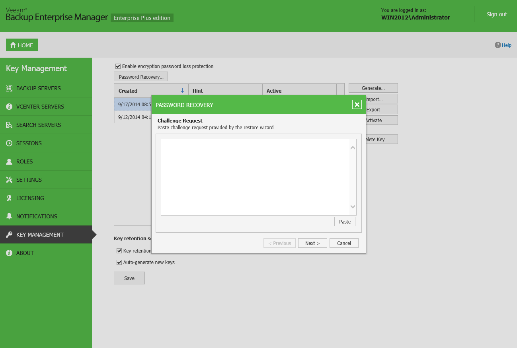Toggle Auto-generate new keys checkbox
This screenshot has width=517, height=348.
(119, 262)
